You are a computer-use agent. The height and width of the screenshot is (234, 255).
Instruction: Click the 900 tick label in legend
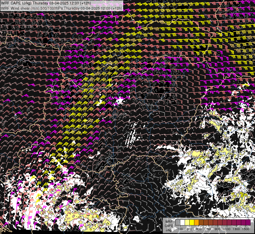(217, 229)
